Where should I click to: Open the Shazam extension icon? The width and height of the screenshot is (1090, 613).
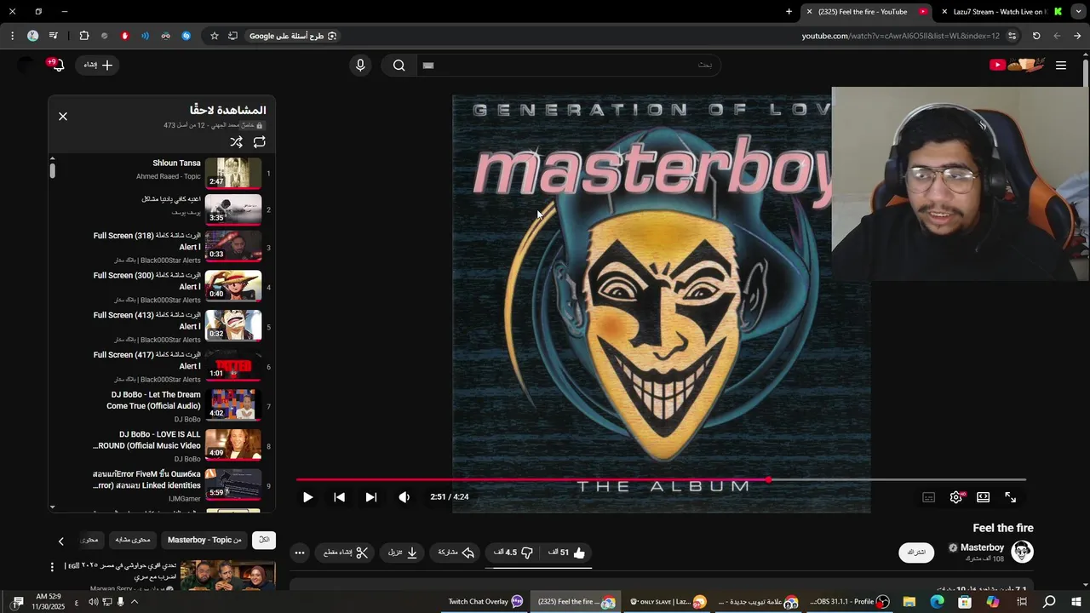coord(186,36)
